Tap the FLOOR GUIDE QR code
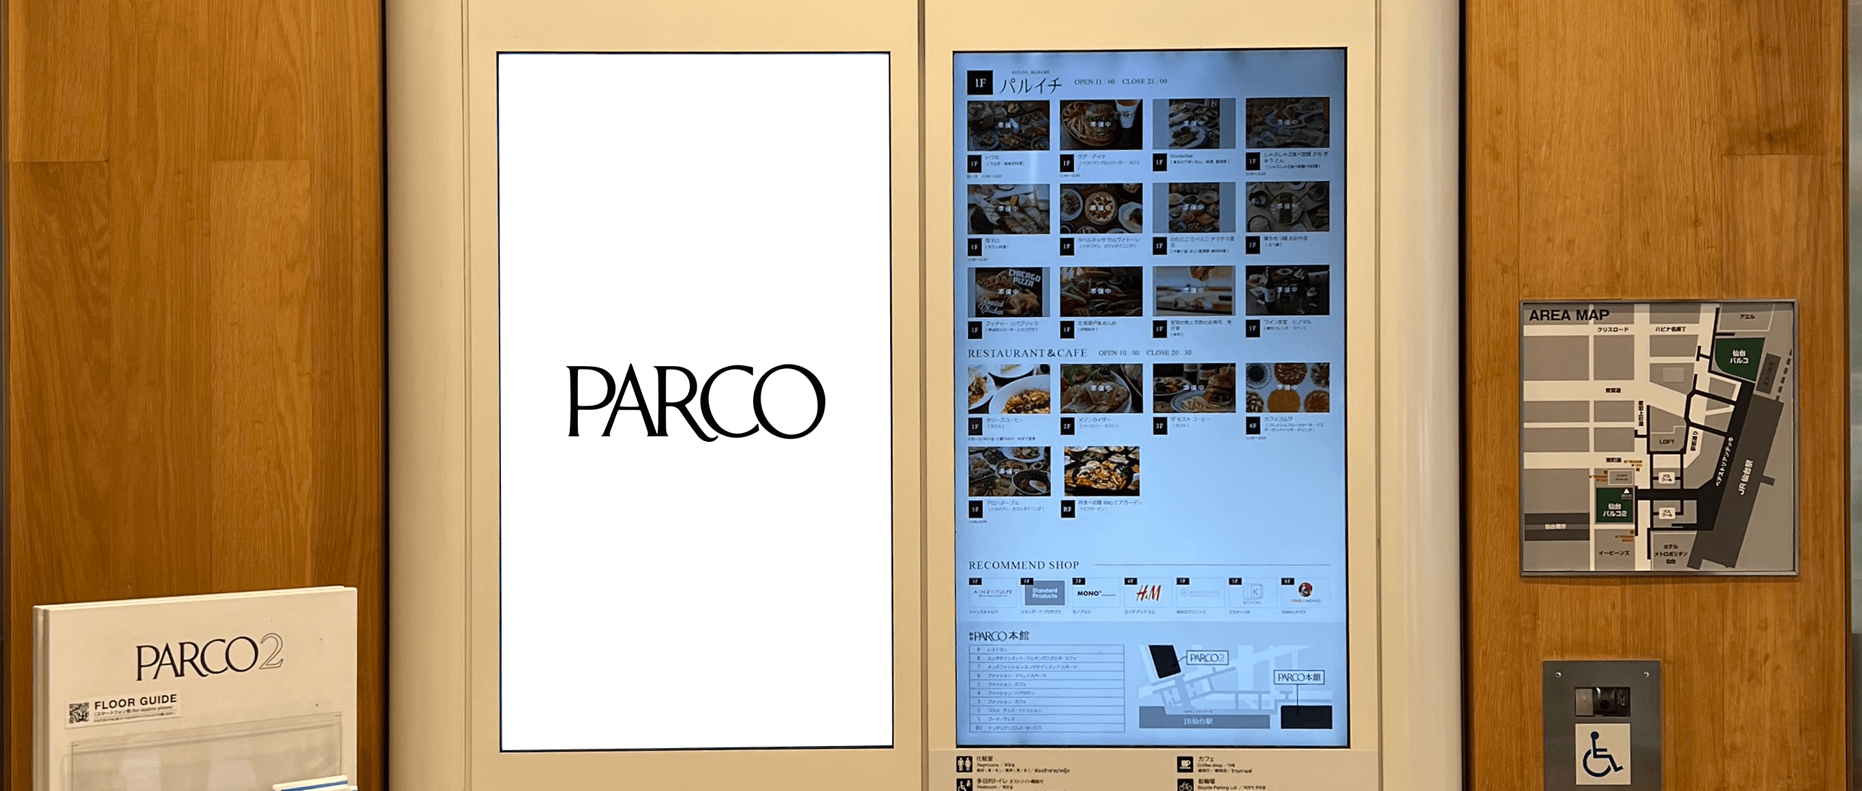The image size is (1862, 791). tap(79, 712)
